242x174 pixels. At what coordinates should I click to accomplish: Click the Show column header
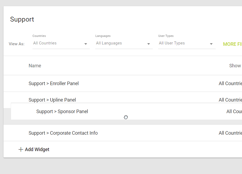point(235,66)
